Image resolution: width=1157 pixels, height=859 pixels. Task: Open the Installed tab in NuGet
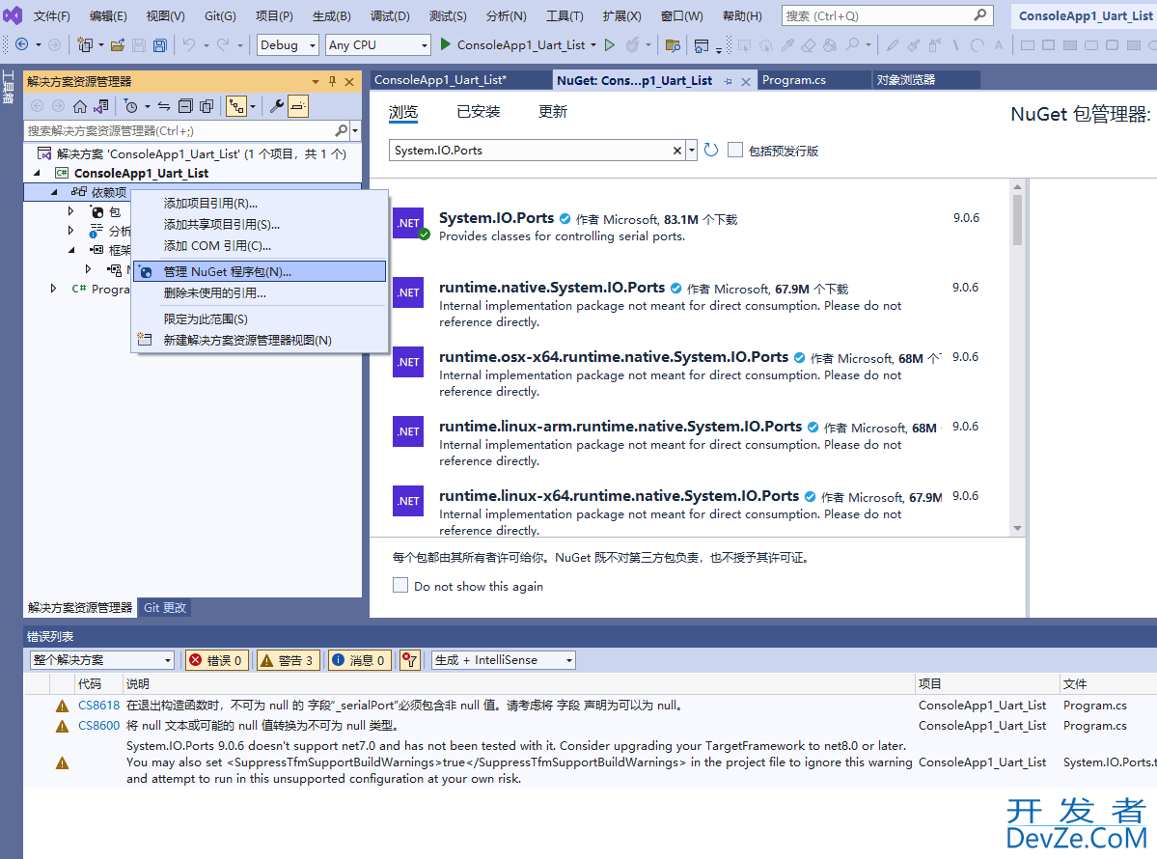pos(479,111)
